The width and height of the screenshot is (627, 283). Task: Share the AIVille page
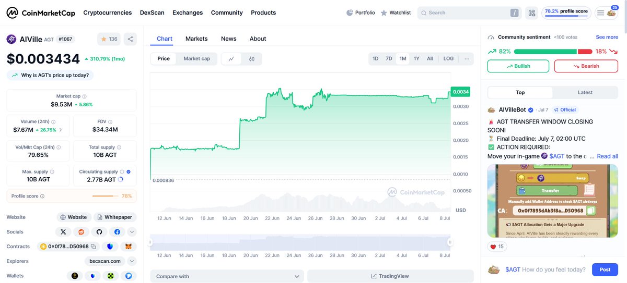(130, 39)
